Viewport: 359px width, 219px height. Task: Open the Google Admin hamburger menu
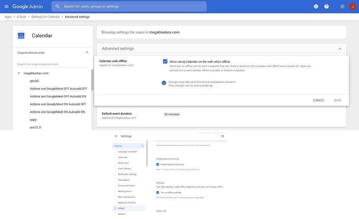click(6, 6)
